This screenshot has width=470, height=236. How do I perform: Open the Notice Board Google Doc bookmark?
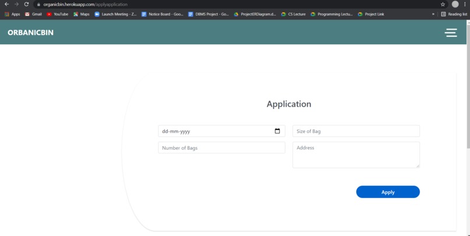point(162,14)
